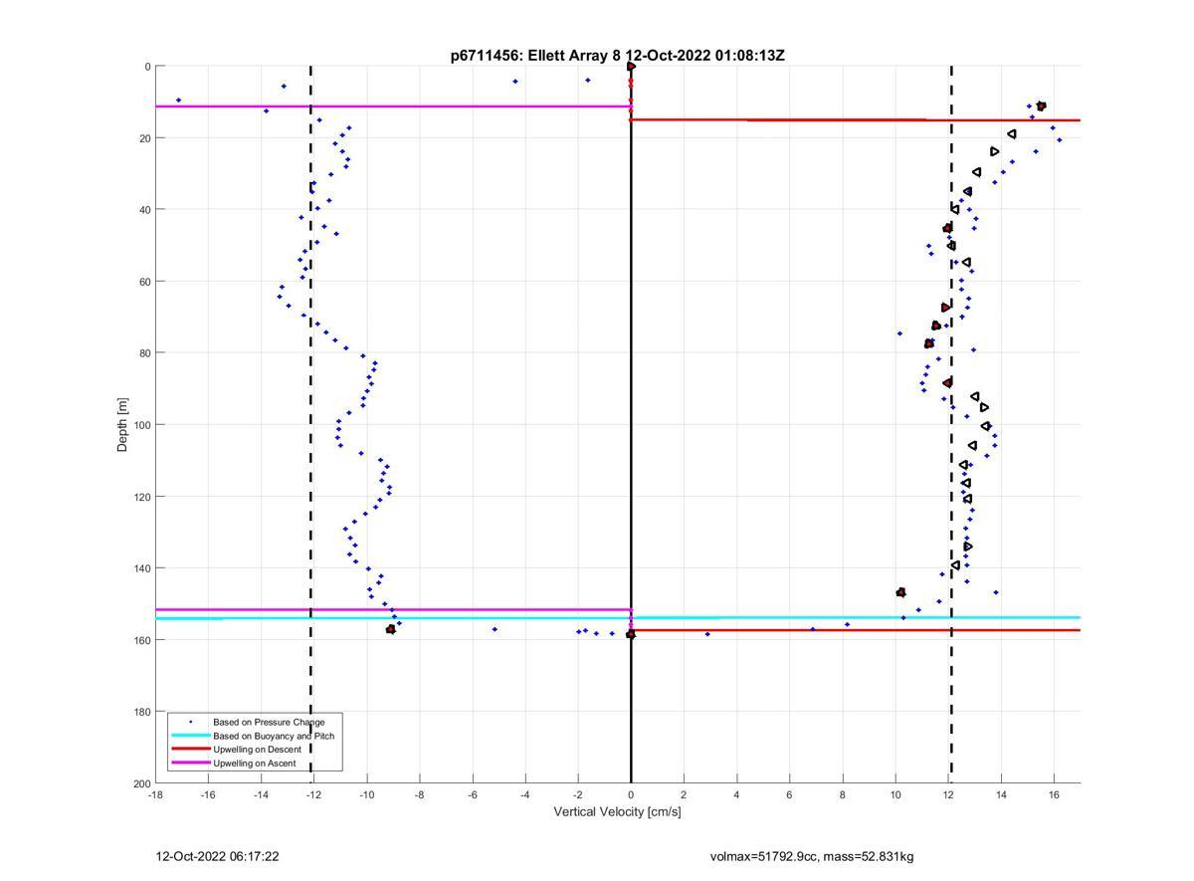Click depth axis tick label '120'
1194x881 pixels.
(141, 497)
